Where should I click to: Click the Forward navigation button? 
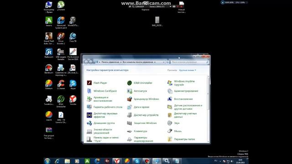pos(91,62)
